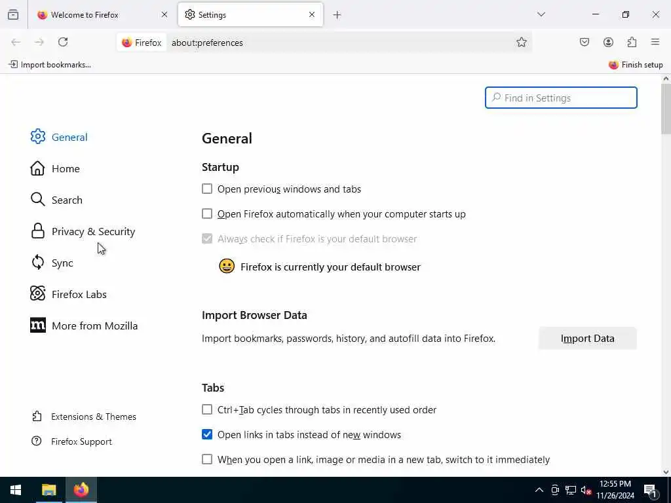Enable Open previous windows and tabs
The height and width of the screenshot is (503, 671).
click(x=207, y=189)
